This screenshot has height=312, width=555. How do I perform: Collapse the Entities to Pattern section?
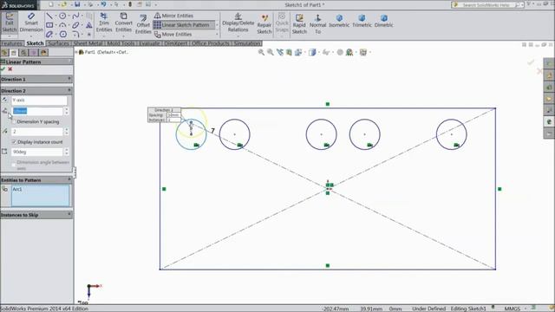click(36, 180)
